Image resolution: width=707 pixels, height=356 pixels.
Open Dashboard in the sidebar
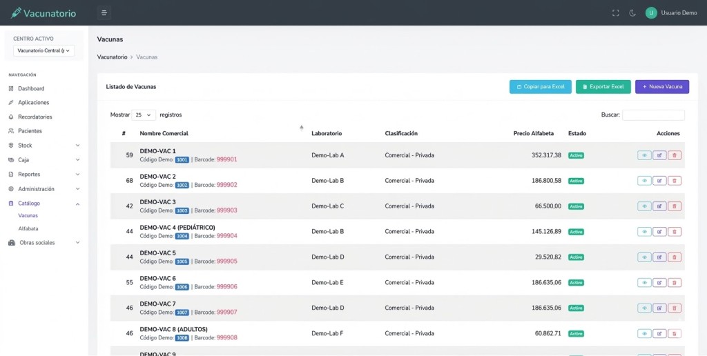pos(31,89)
